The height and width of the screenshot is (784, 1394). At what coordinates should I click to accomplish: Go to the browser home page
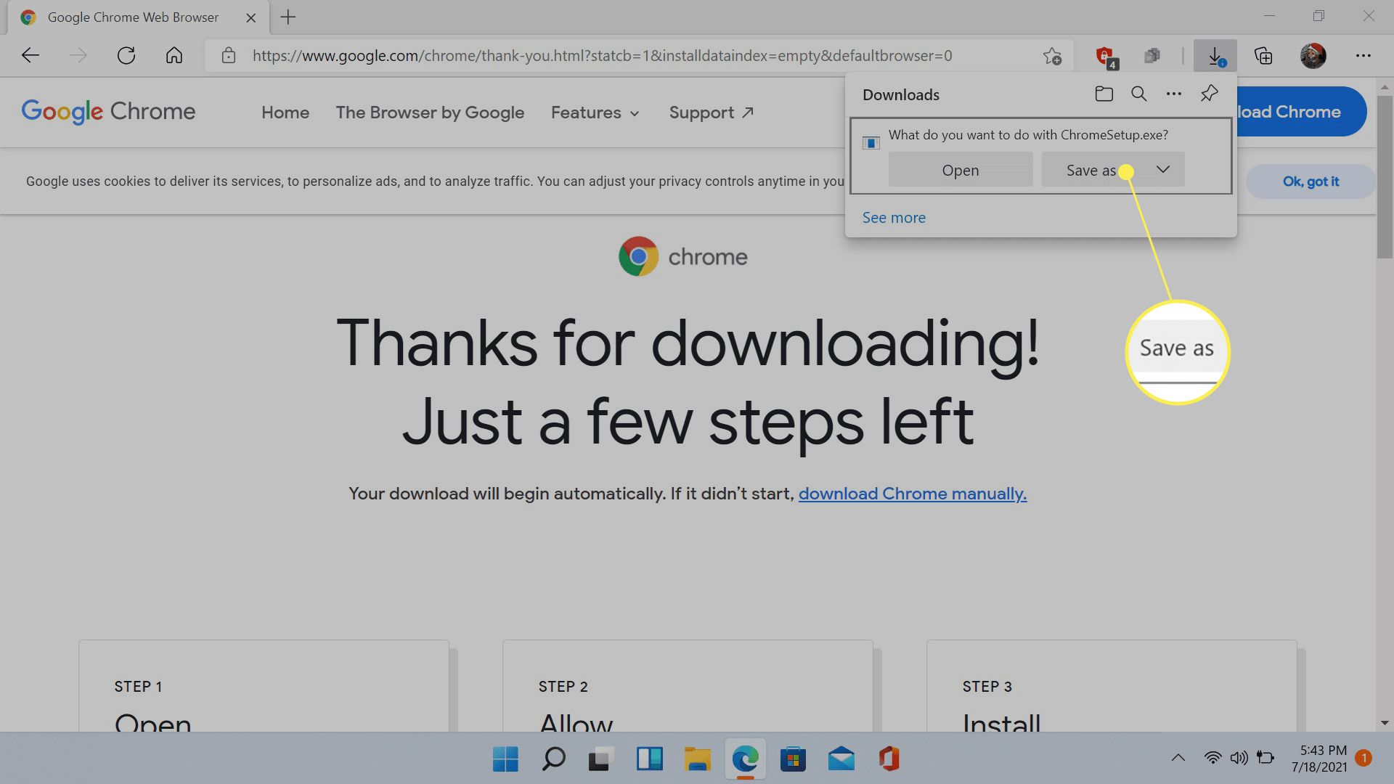(174, 55)
